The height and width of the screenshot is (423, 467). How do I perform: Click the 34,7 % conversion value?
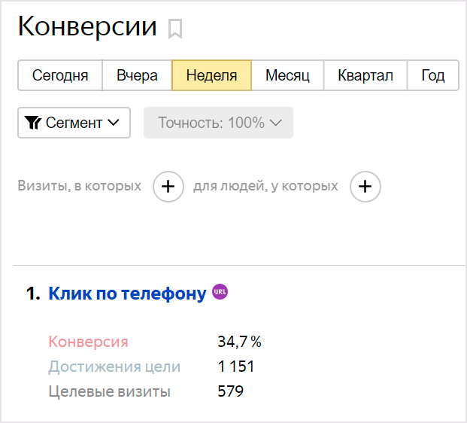(x=239, y=342)
